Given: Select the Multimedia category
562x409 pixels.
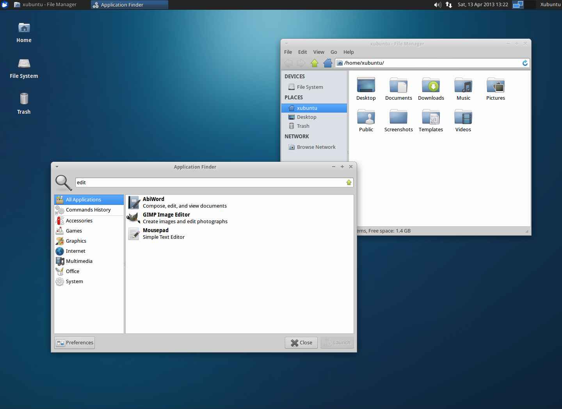Looking at the screenshot, I should (79, 261).
